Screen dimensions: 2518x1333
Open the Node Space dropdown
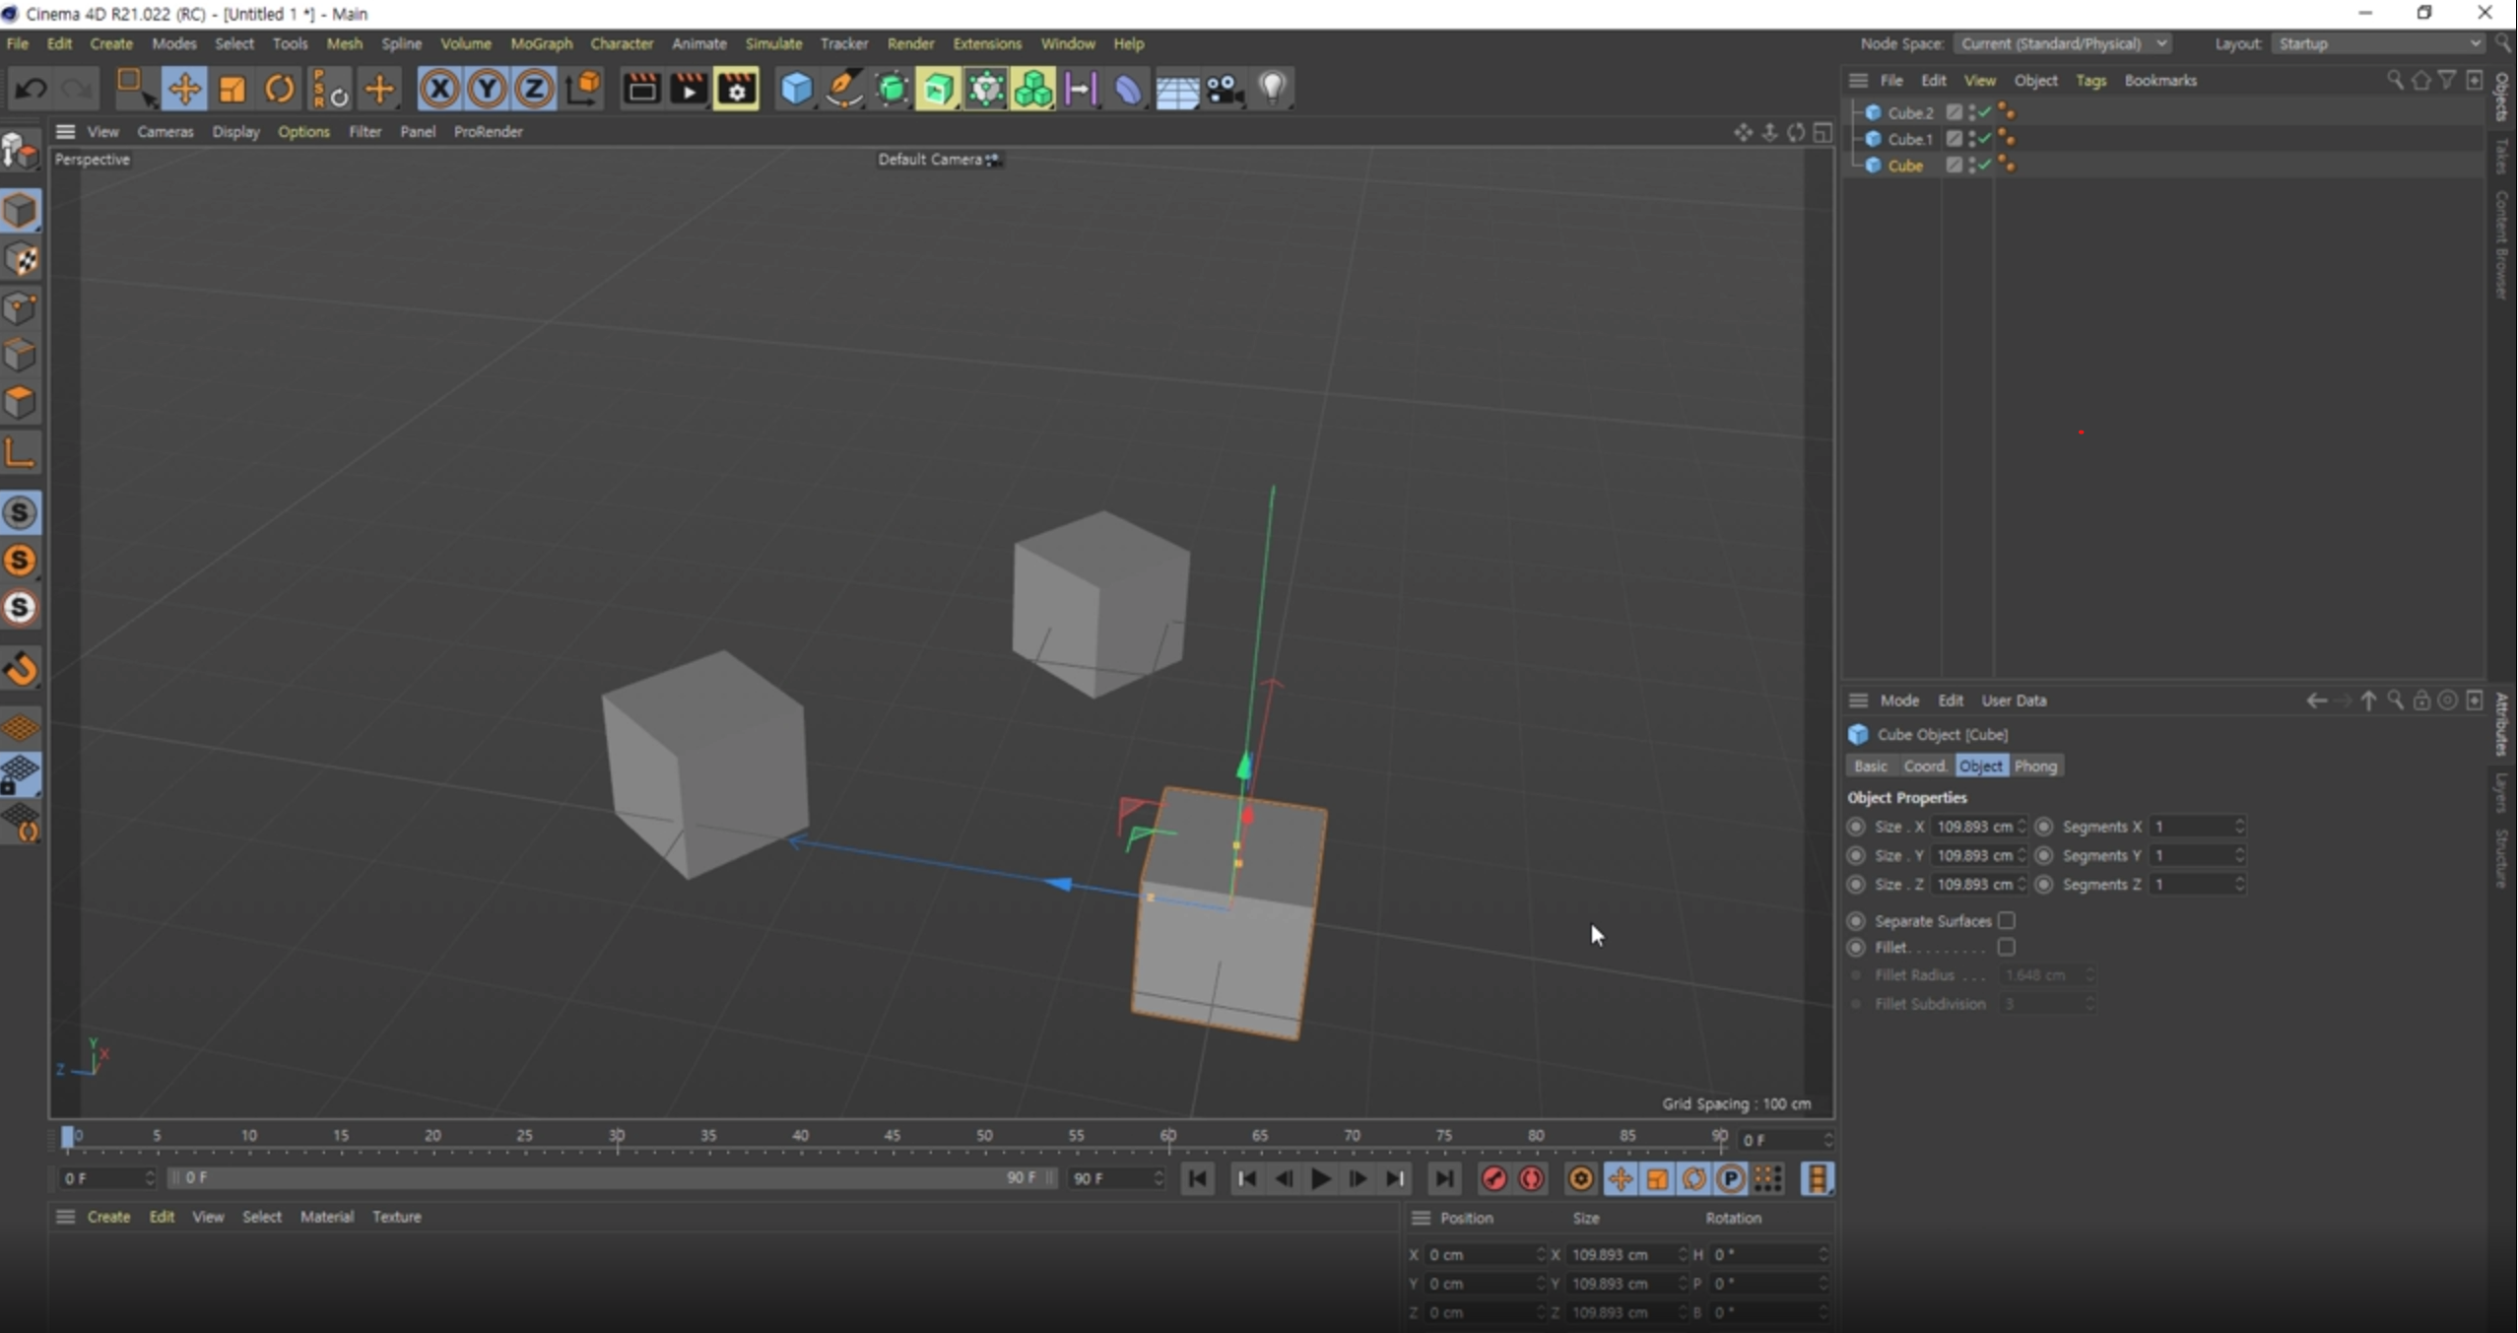2063,43
